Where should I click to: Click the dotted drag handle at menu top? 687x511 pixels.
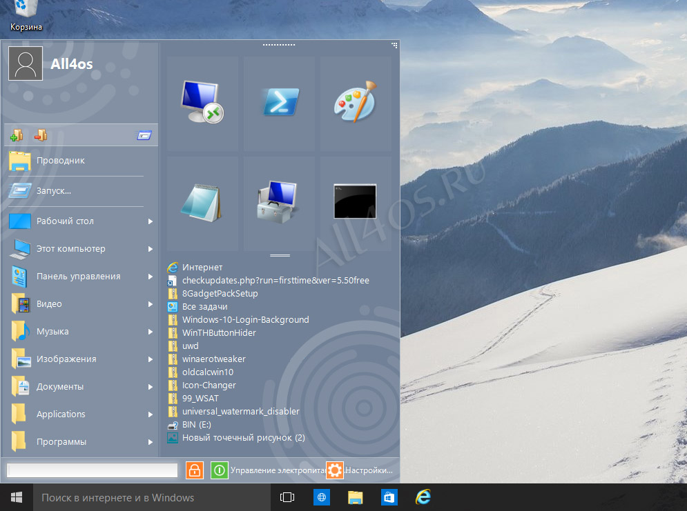[279, 45]
